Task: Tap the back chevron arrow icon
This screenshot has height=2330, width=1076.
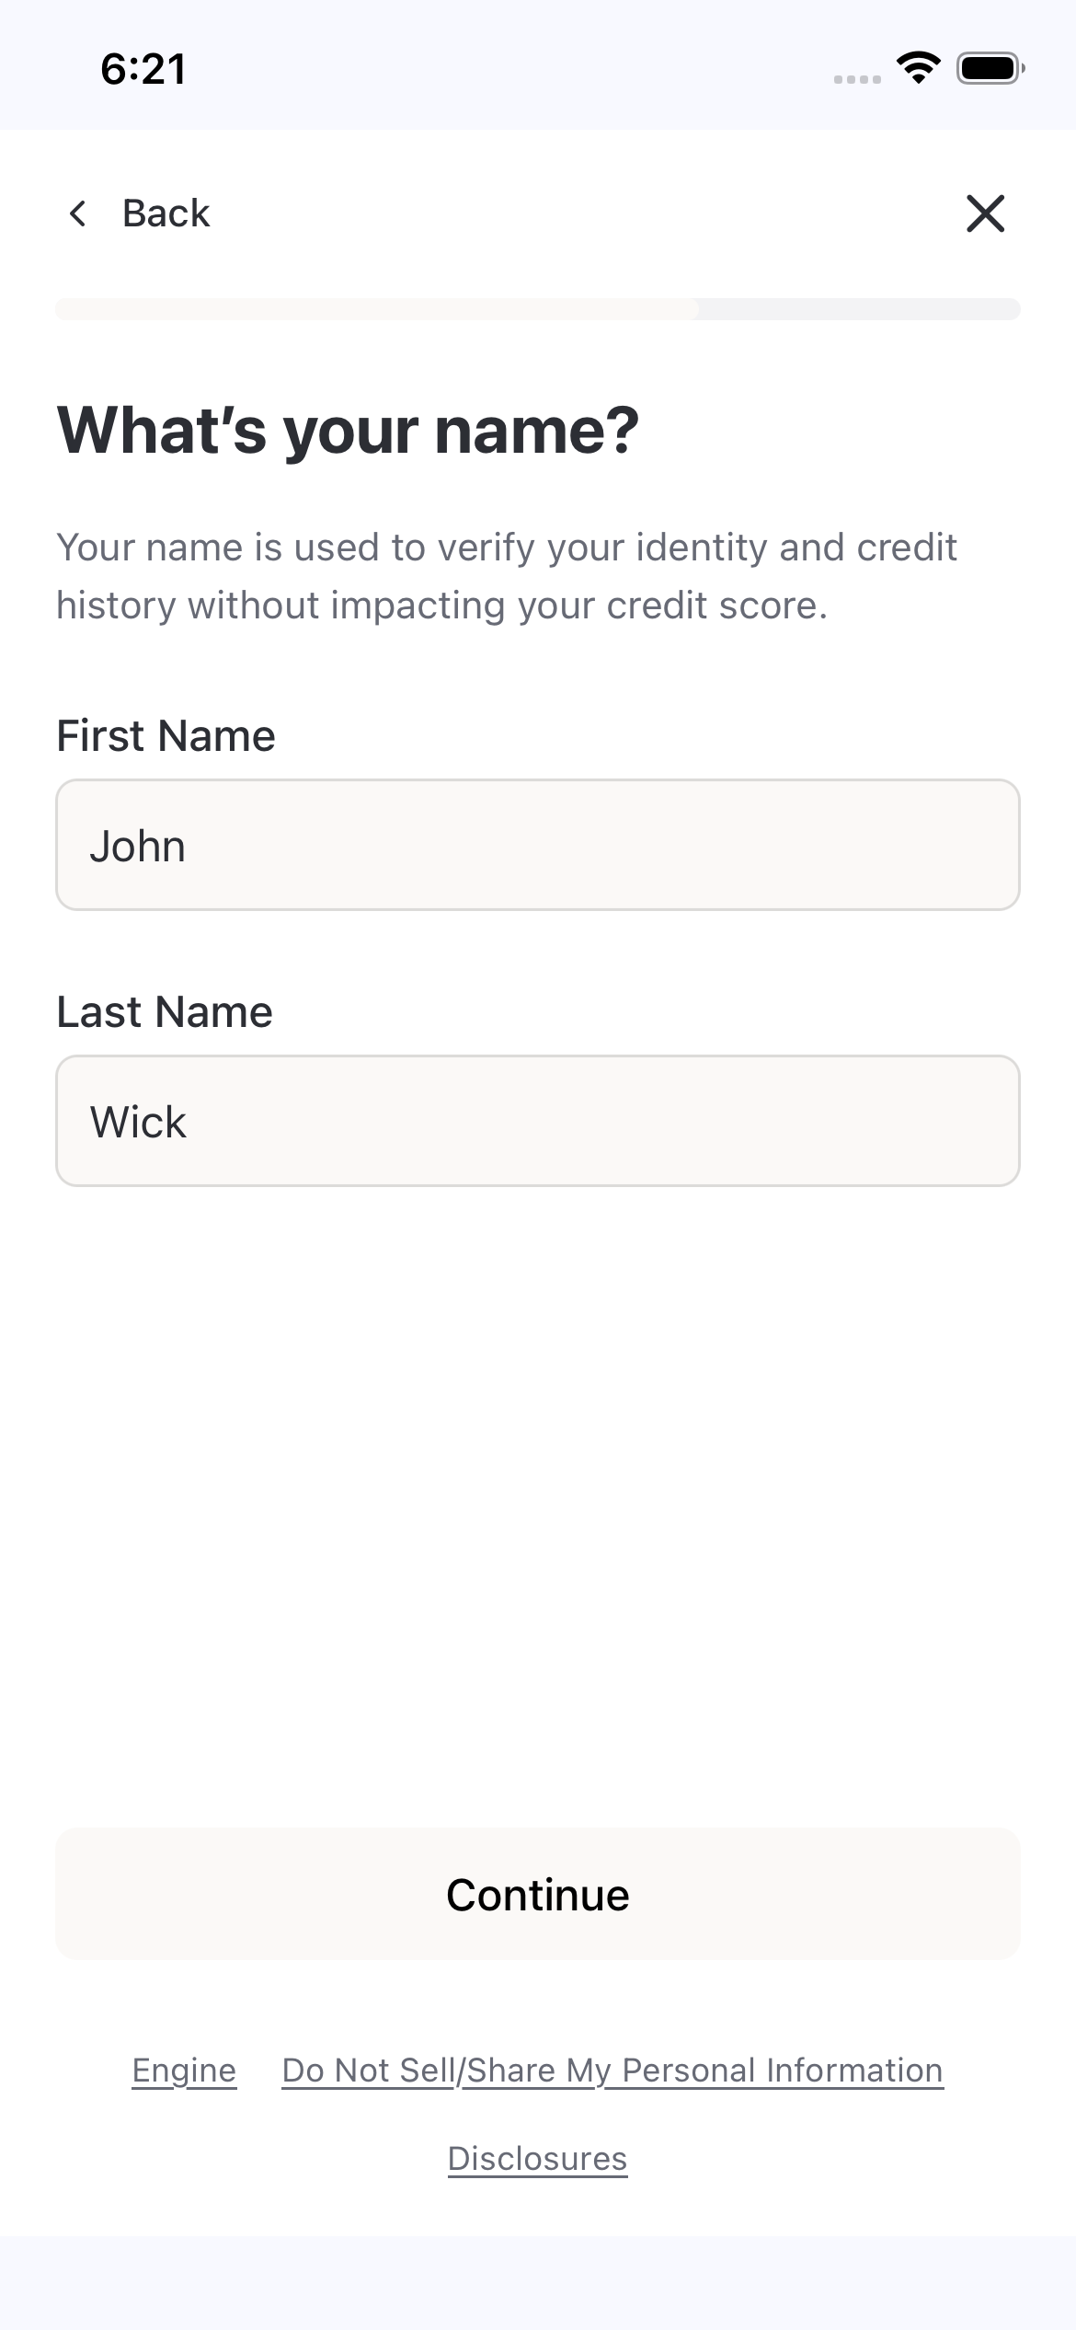Action: 78,213
